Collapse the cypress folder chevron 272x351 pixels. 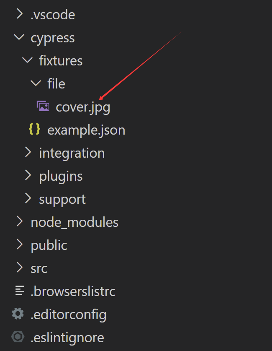pos(19,37)
